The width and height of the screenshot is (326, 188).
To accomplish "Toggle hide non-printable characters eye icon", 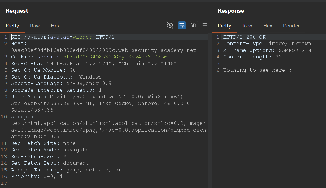I will click(x=170, y=25).
